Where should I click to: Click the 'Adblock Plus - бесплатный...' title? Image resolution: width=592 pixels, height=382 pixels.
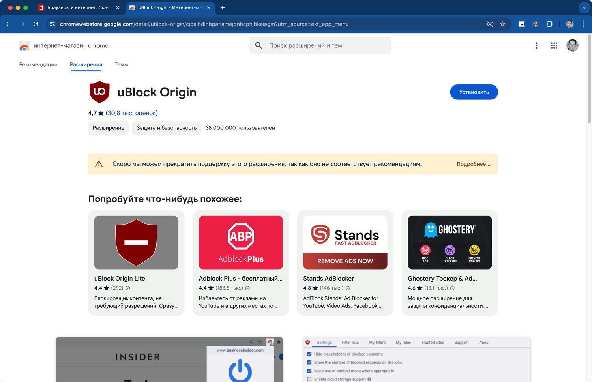(241, 279)
